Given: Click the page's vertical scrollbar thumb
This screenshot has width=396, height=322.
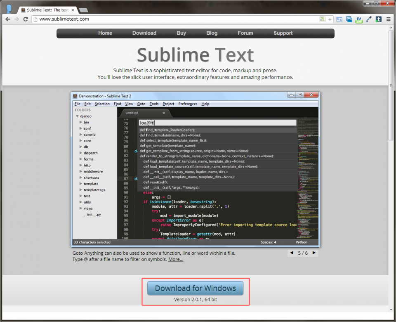Looking at the screenshot, I should tap(391, 85).
